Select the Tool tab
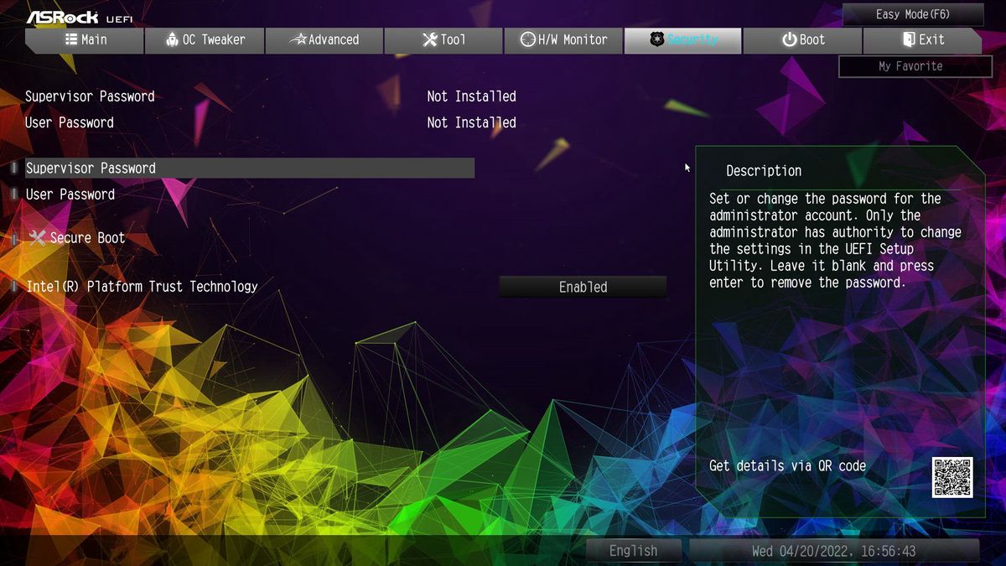This screenshot has height=566, width=1006. point(443,40)
